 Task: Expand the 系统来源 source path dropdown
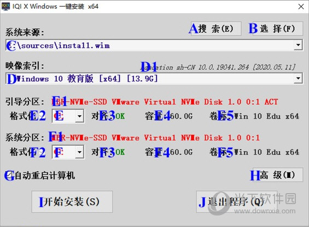[x=298, y=45]
